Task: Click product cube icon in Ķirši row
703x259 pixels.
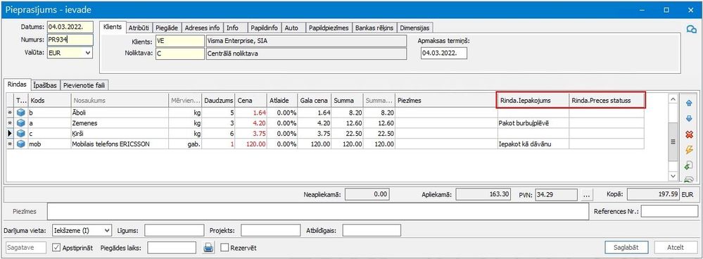Action: click(20, 133)
